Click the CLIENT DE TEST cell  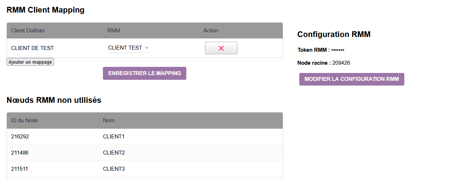32,48
